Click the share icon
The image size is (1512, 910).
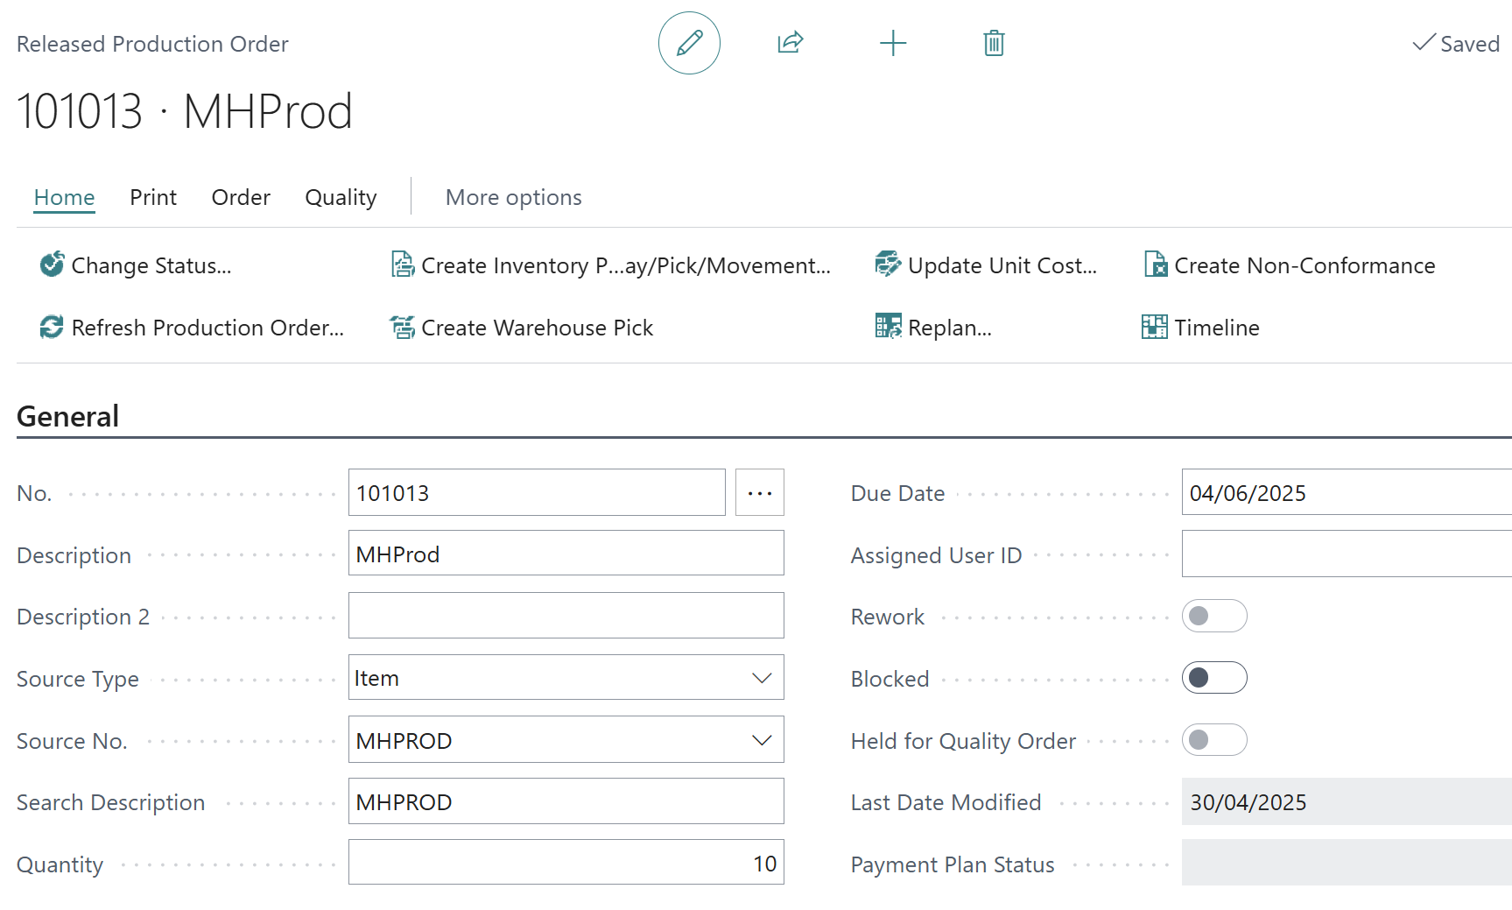coord(790,43)
